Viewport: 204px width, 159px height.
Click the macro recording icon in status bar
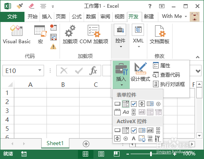click(24, 154)
